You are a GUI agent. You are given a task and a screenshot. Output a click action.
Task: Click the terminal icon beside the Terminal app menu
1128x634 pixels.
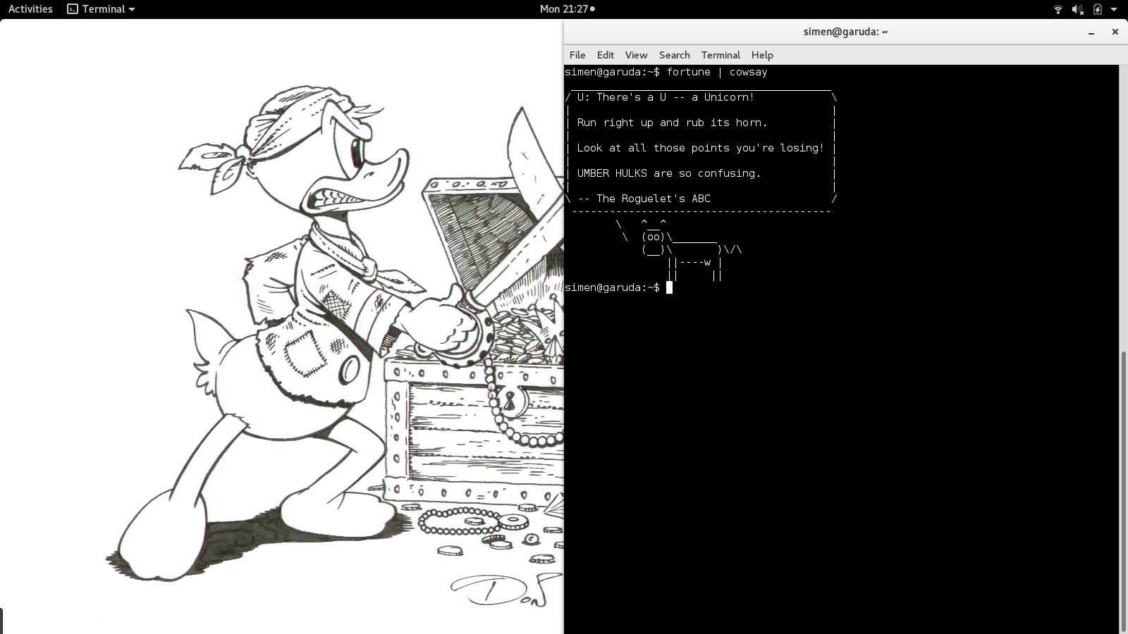72,9
